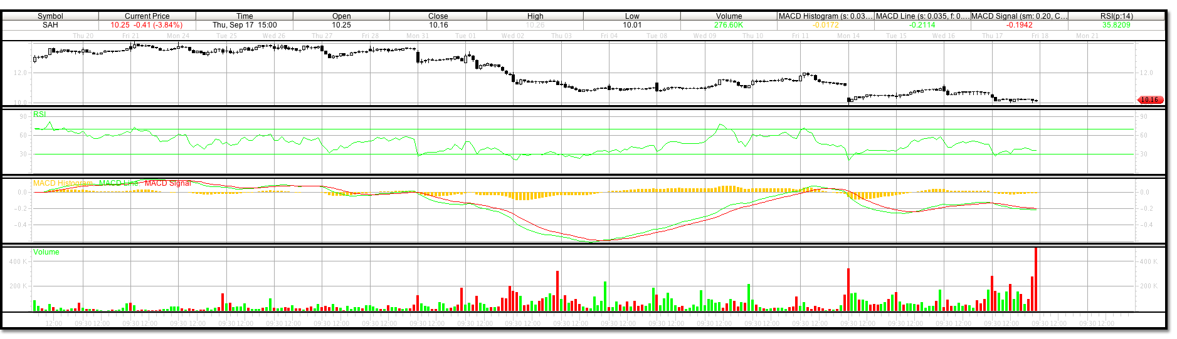This screenshot has width=1177, height=339.
Task: Click the tallest red volume bar
Action: coord(1035,280)
